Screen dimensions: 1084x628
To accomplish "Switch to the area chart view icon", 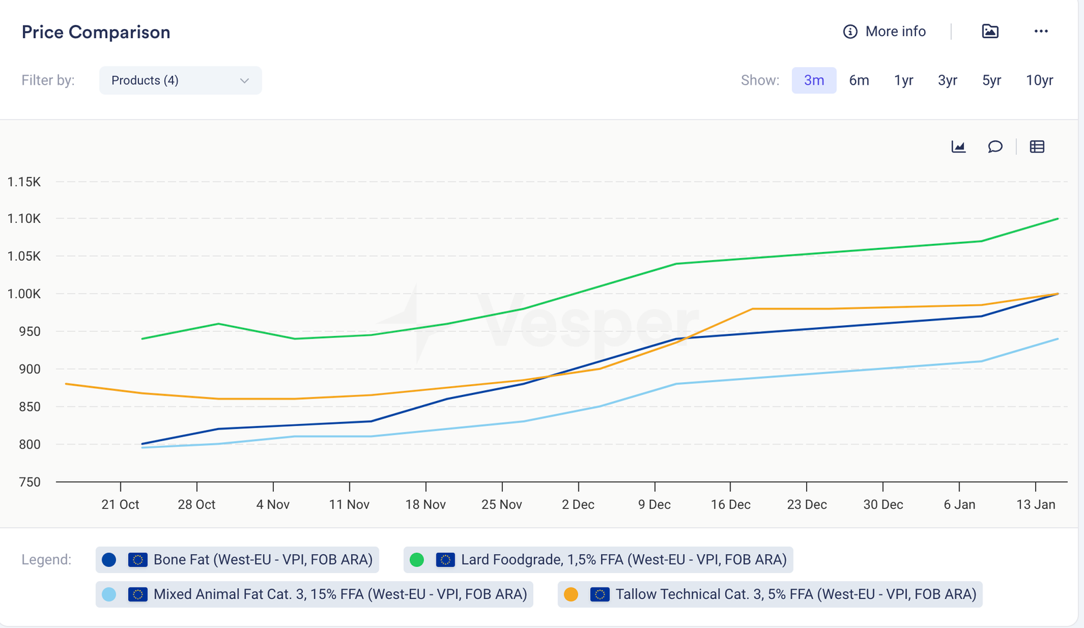I will pyautogui.click(x=958, y=147).
